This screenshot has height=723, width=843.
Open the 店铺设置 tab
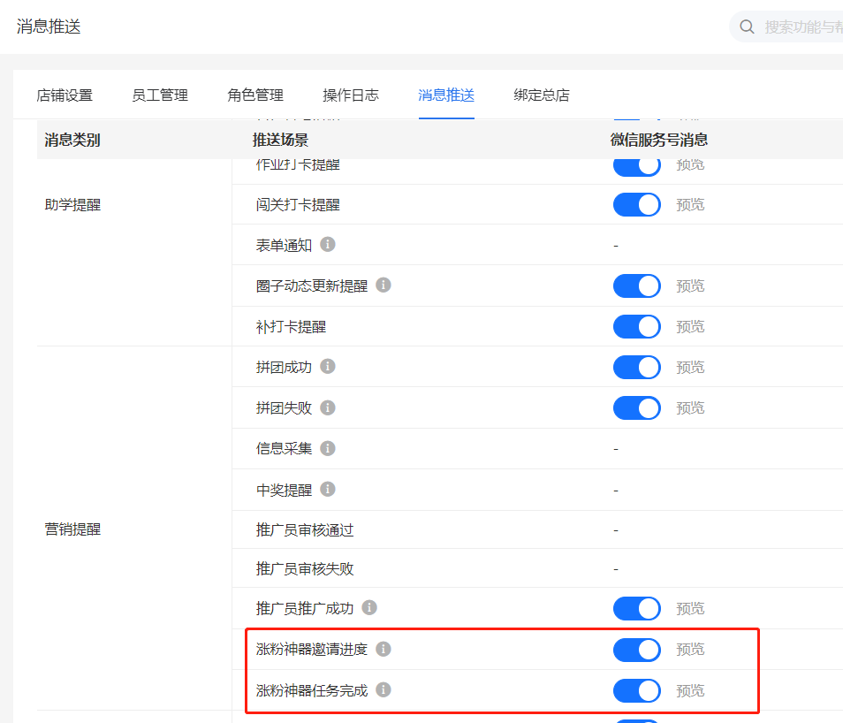click(65, 95)
